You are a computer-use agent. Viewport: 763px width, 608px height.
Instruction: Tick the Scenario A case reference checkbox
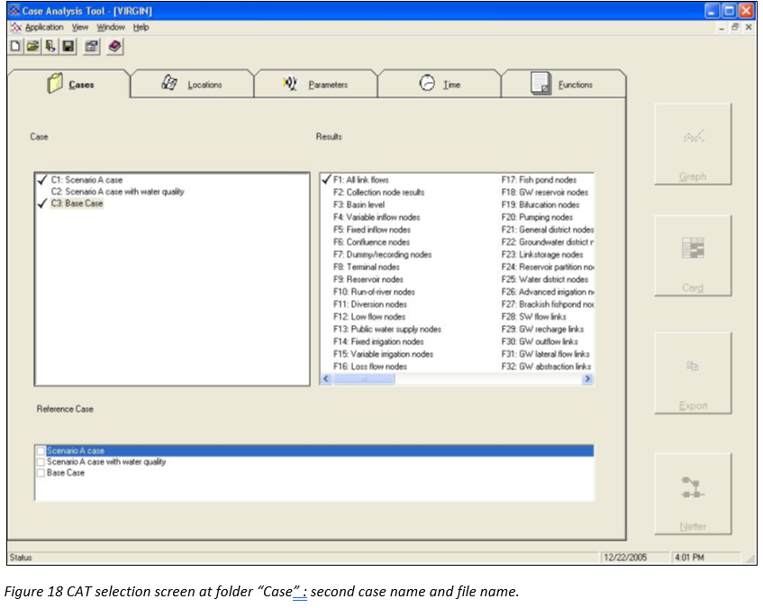point(41,451)
